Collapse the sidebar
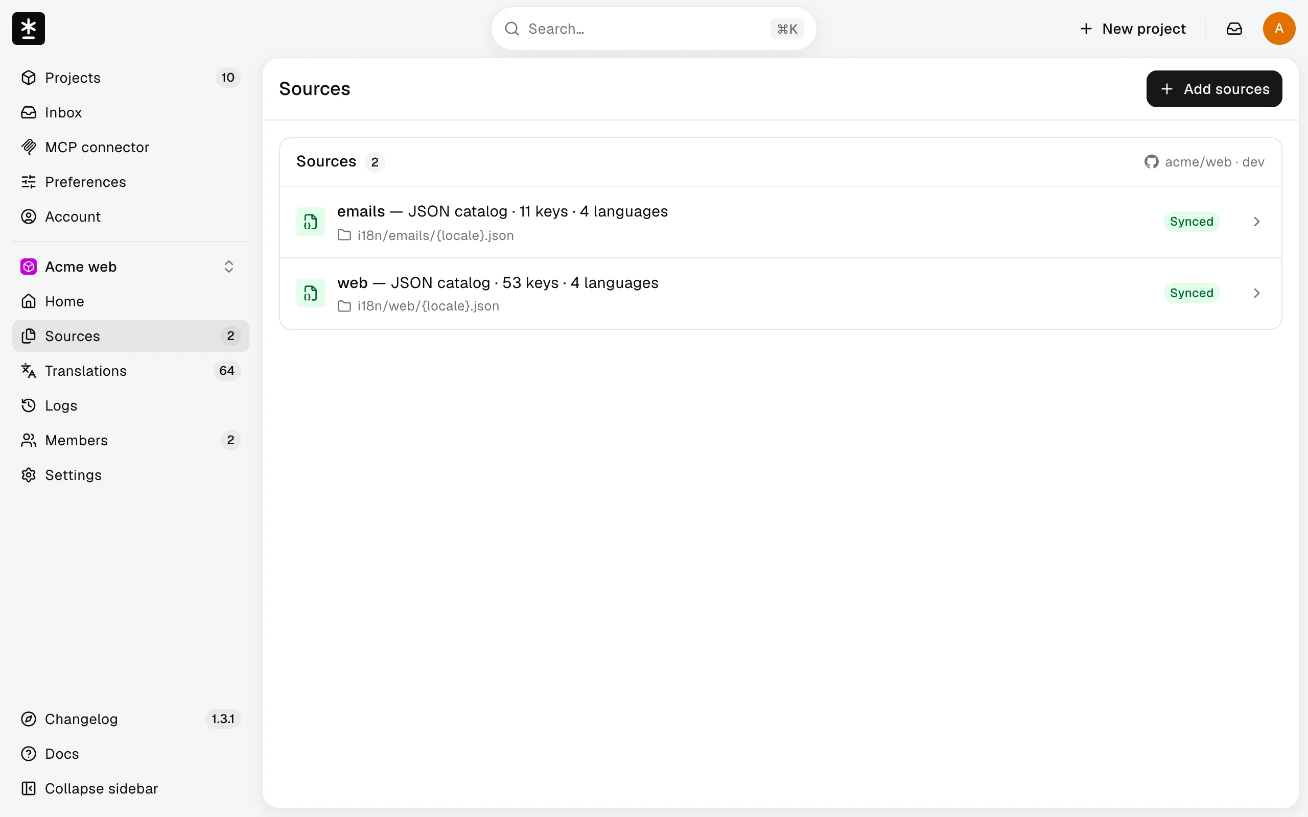This screenshot has width=1308, height=817. click(x=130, y=788)
